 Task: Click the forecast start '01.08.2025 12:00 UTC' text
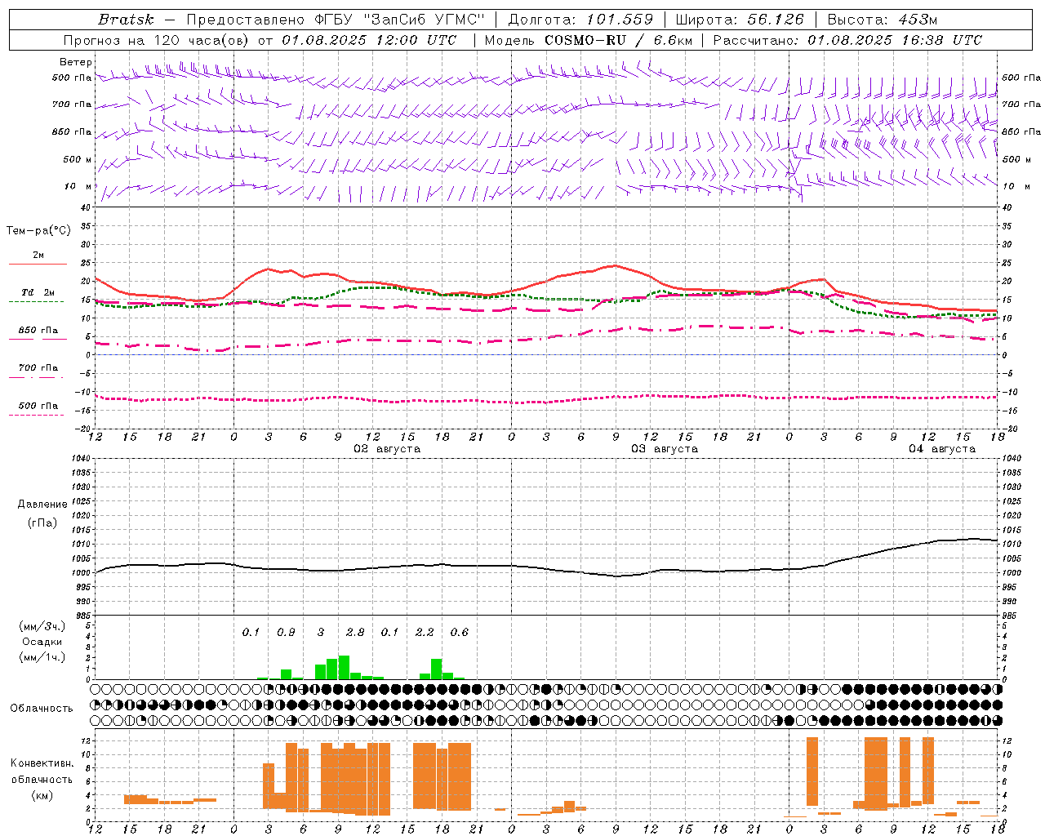[x=369, y=40]
